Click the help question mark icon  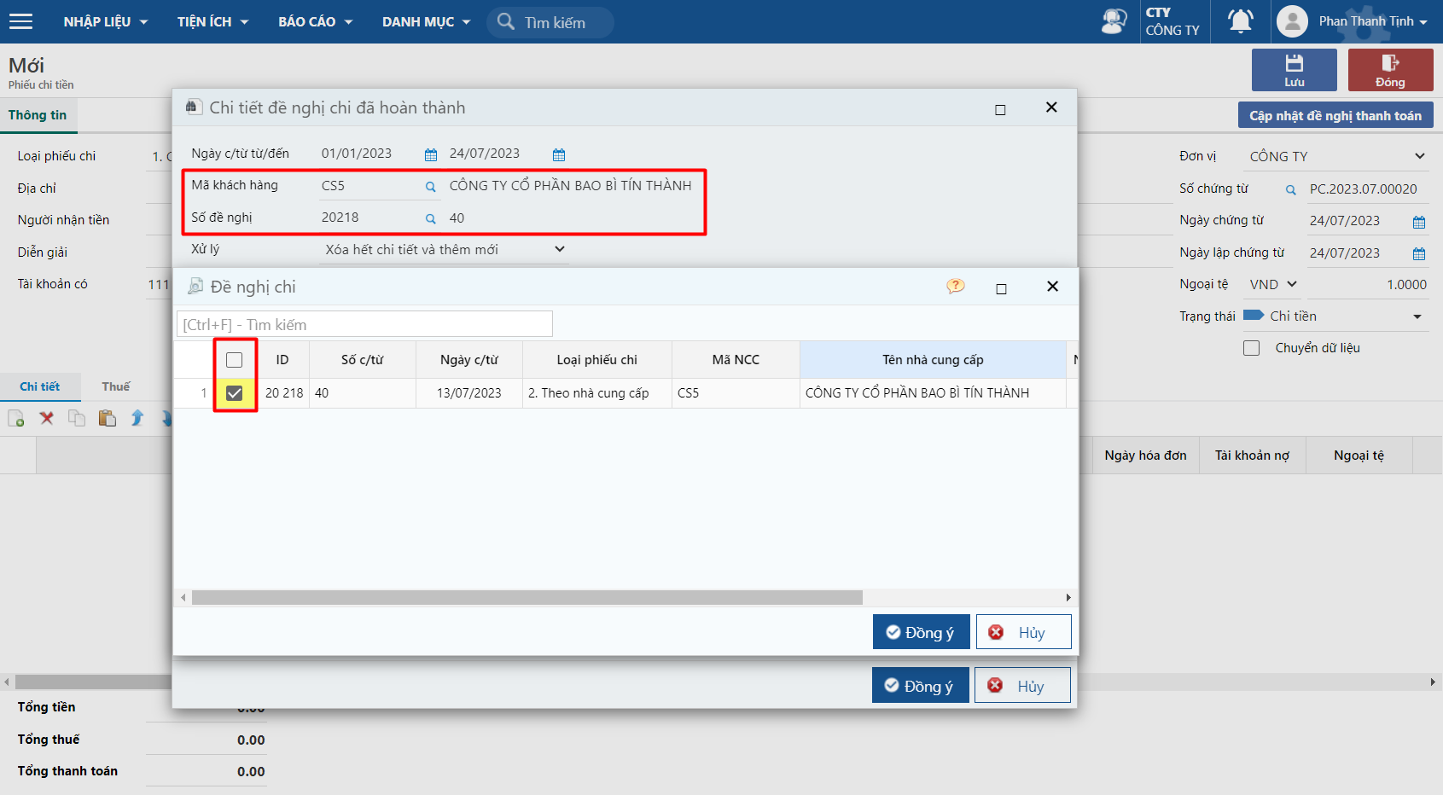click(x=955, y=287)
